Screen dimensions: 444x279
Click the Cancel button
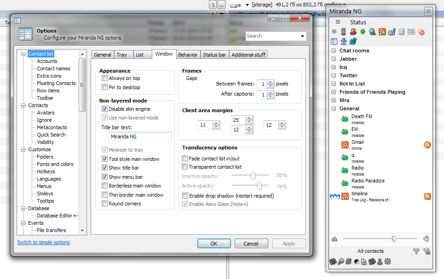click(x=251, y=244)
